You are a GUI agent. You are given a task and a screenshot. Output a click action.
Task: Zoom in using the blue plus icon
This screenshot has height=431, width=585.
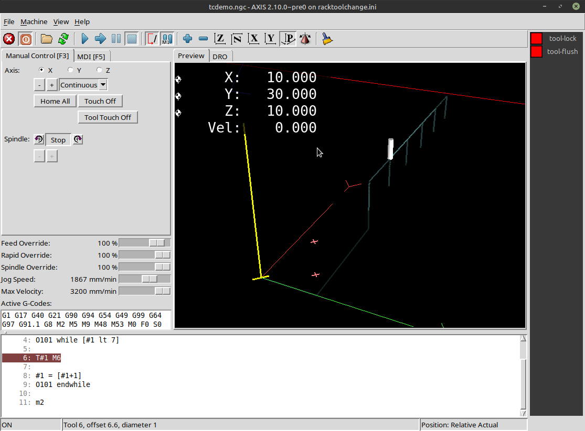pyautogui.click(x=187, y=39)
